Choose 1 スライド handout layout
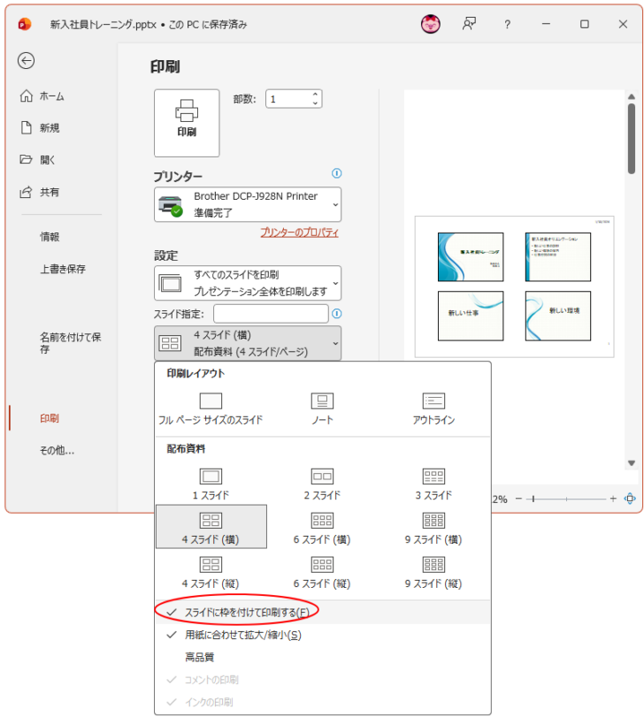This screenshot has height=717, width=644. click(211, 484)
